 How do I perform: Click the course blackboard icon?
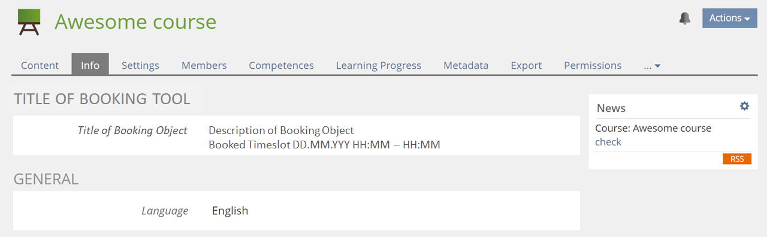click(29, 22)
